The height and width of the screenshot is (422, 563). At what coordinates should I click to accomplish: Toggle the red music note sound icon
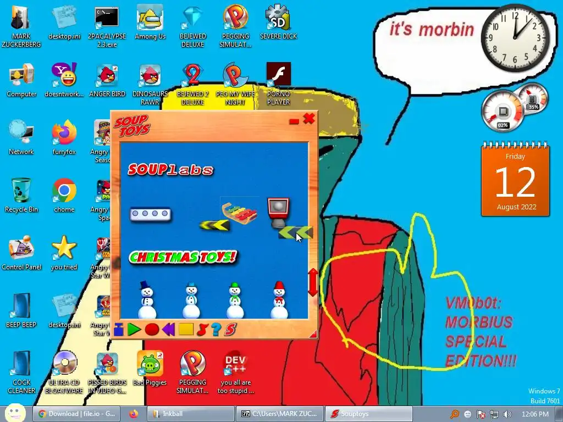coord(202,330)
